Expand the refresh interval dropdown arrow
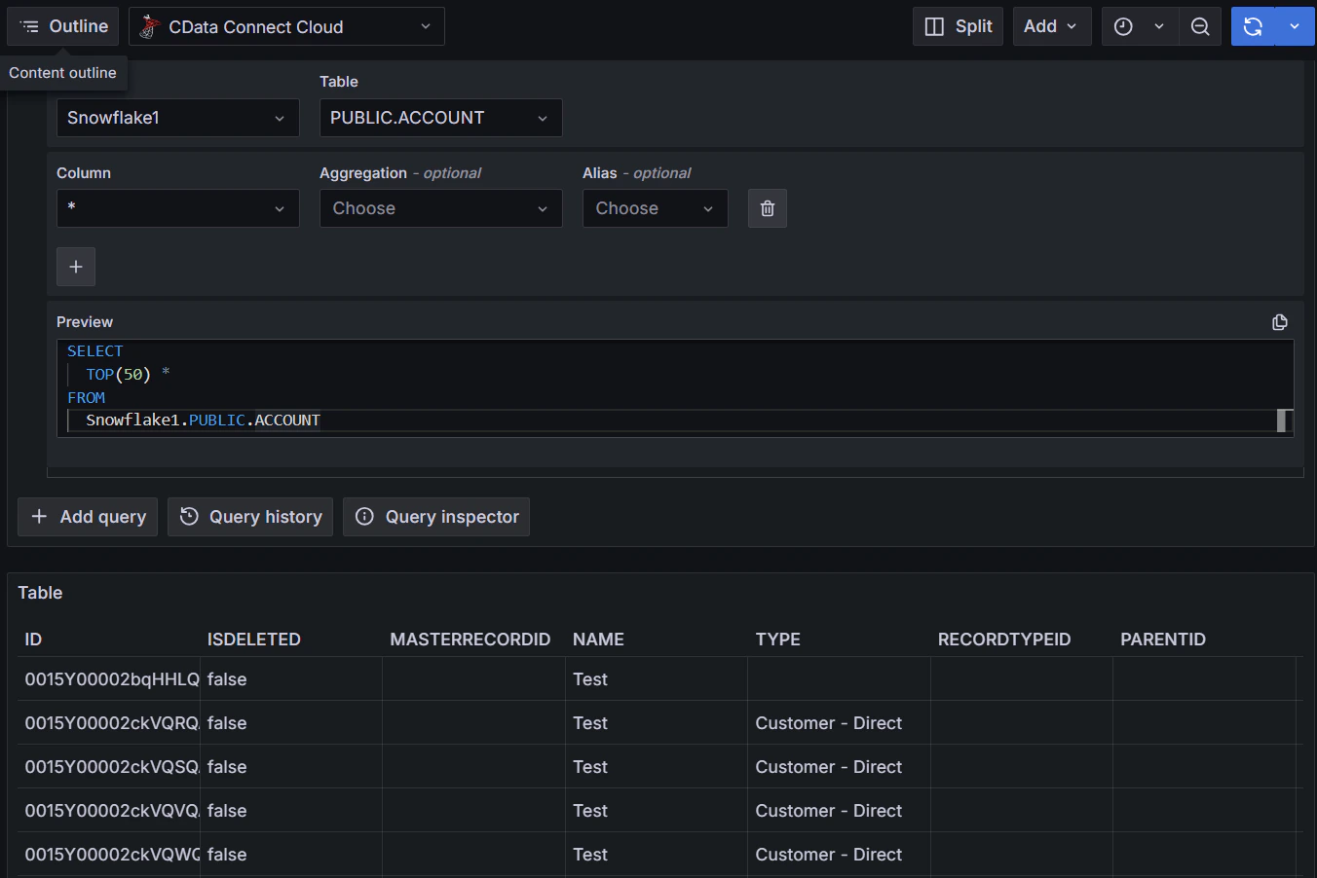The height and width of the screenshot is (878, 1317). tap(1295, 26)
